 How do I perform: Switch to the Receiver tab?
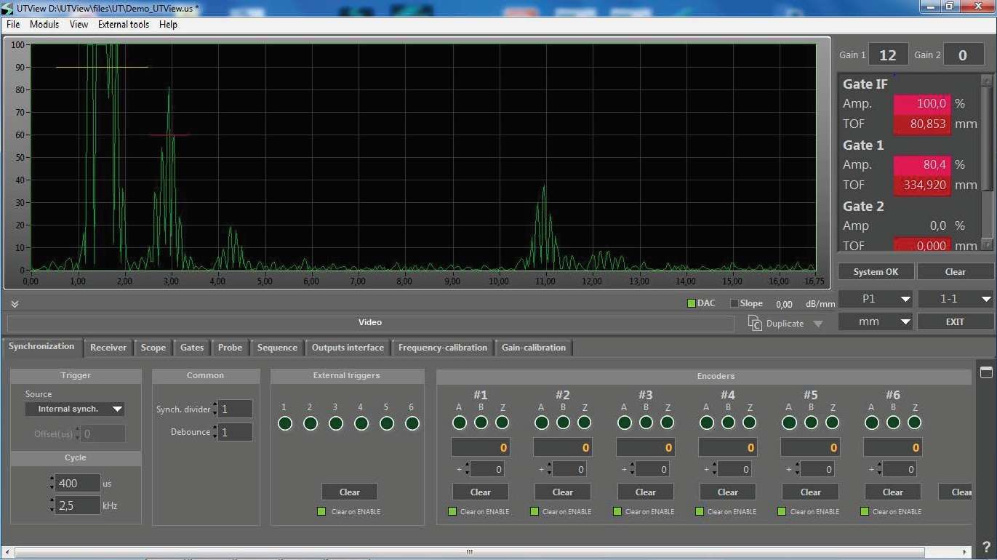click(x=108, y=348)
